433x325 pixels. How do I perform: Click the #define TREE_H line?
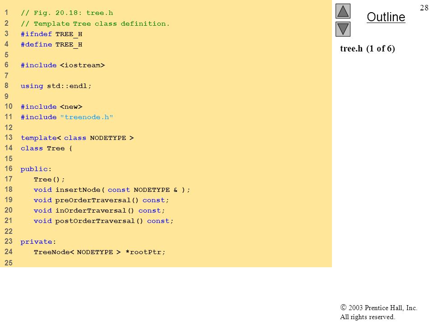pos(51,45)
